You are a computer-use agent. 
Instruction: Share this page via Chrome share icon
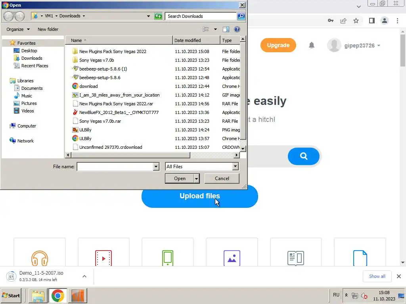click(343, 21)
